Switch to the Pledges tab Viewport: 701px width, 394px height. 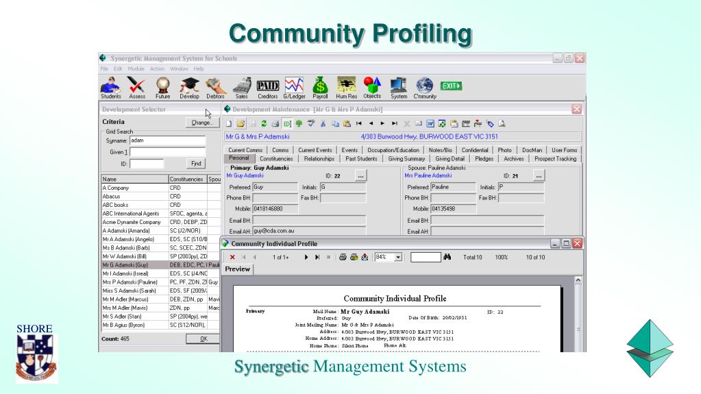coord(484,159)
